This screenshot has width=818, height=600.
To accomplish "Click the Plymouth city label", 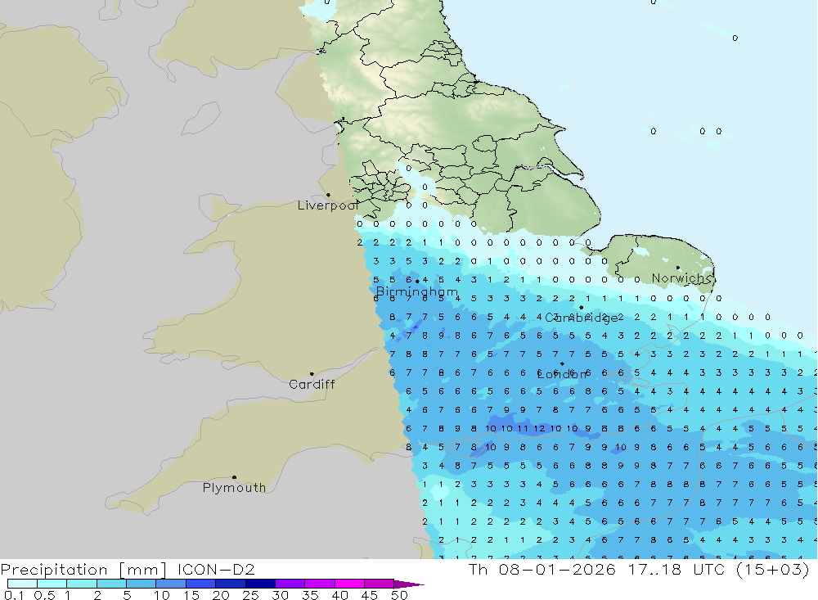I will (234, 488).
